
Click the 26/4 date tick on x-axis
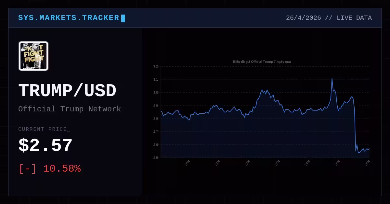tap(368, 163)
